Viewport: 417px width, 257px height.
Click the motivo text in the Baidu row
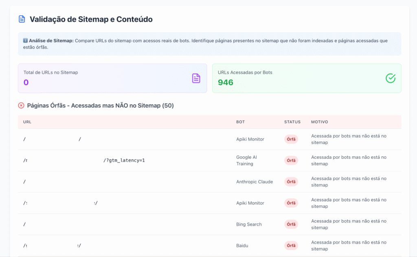coord(349,246)
